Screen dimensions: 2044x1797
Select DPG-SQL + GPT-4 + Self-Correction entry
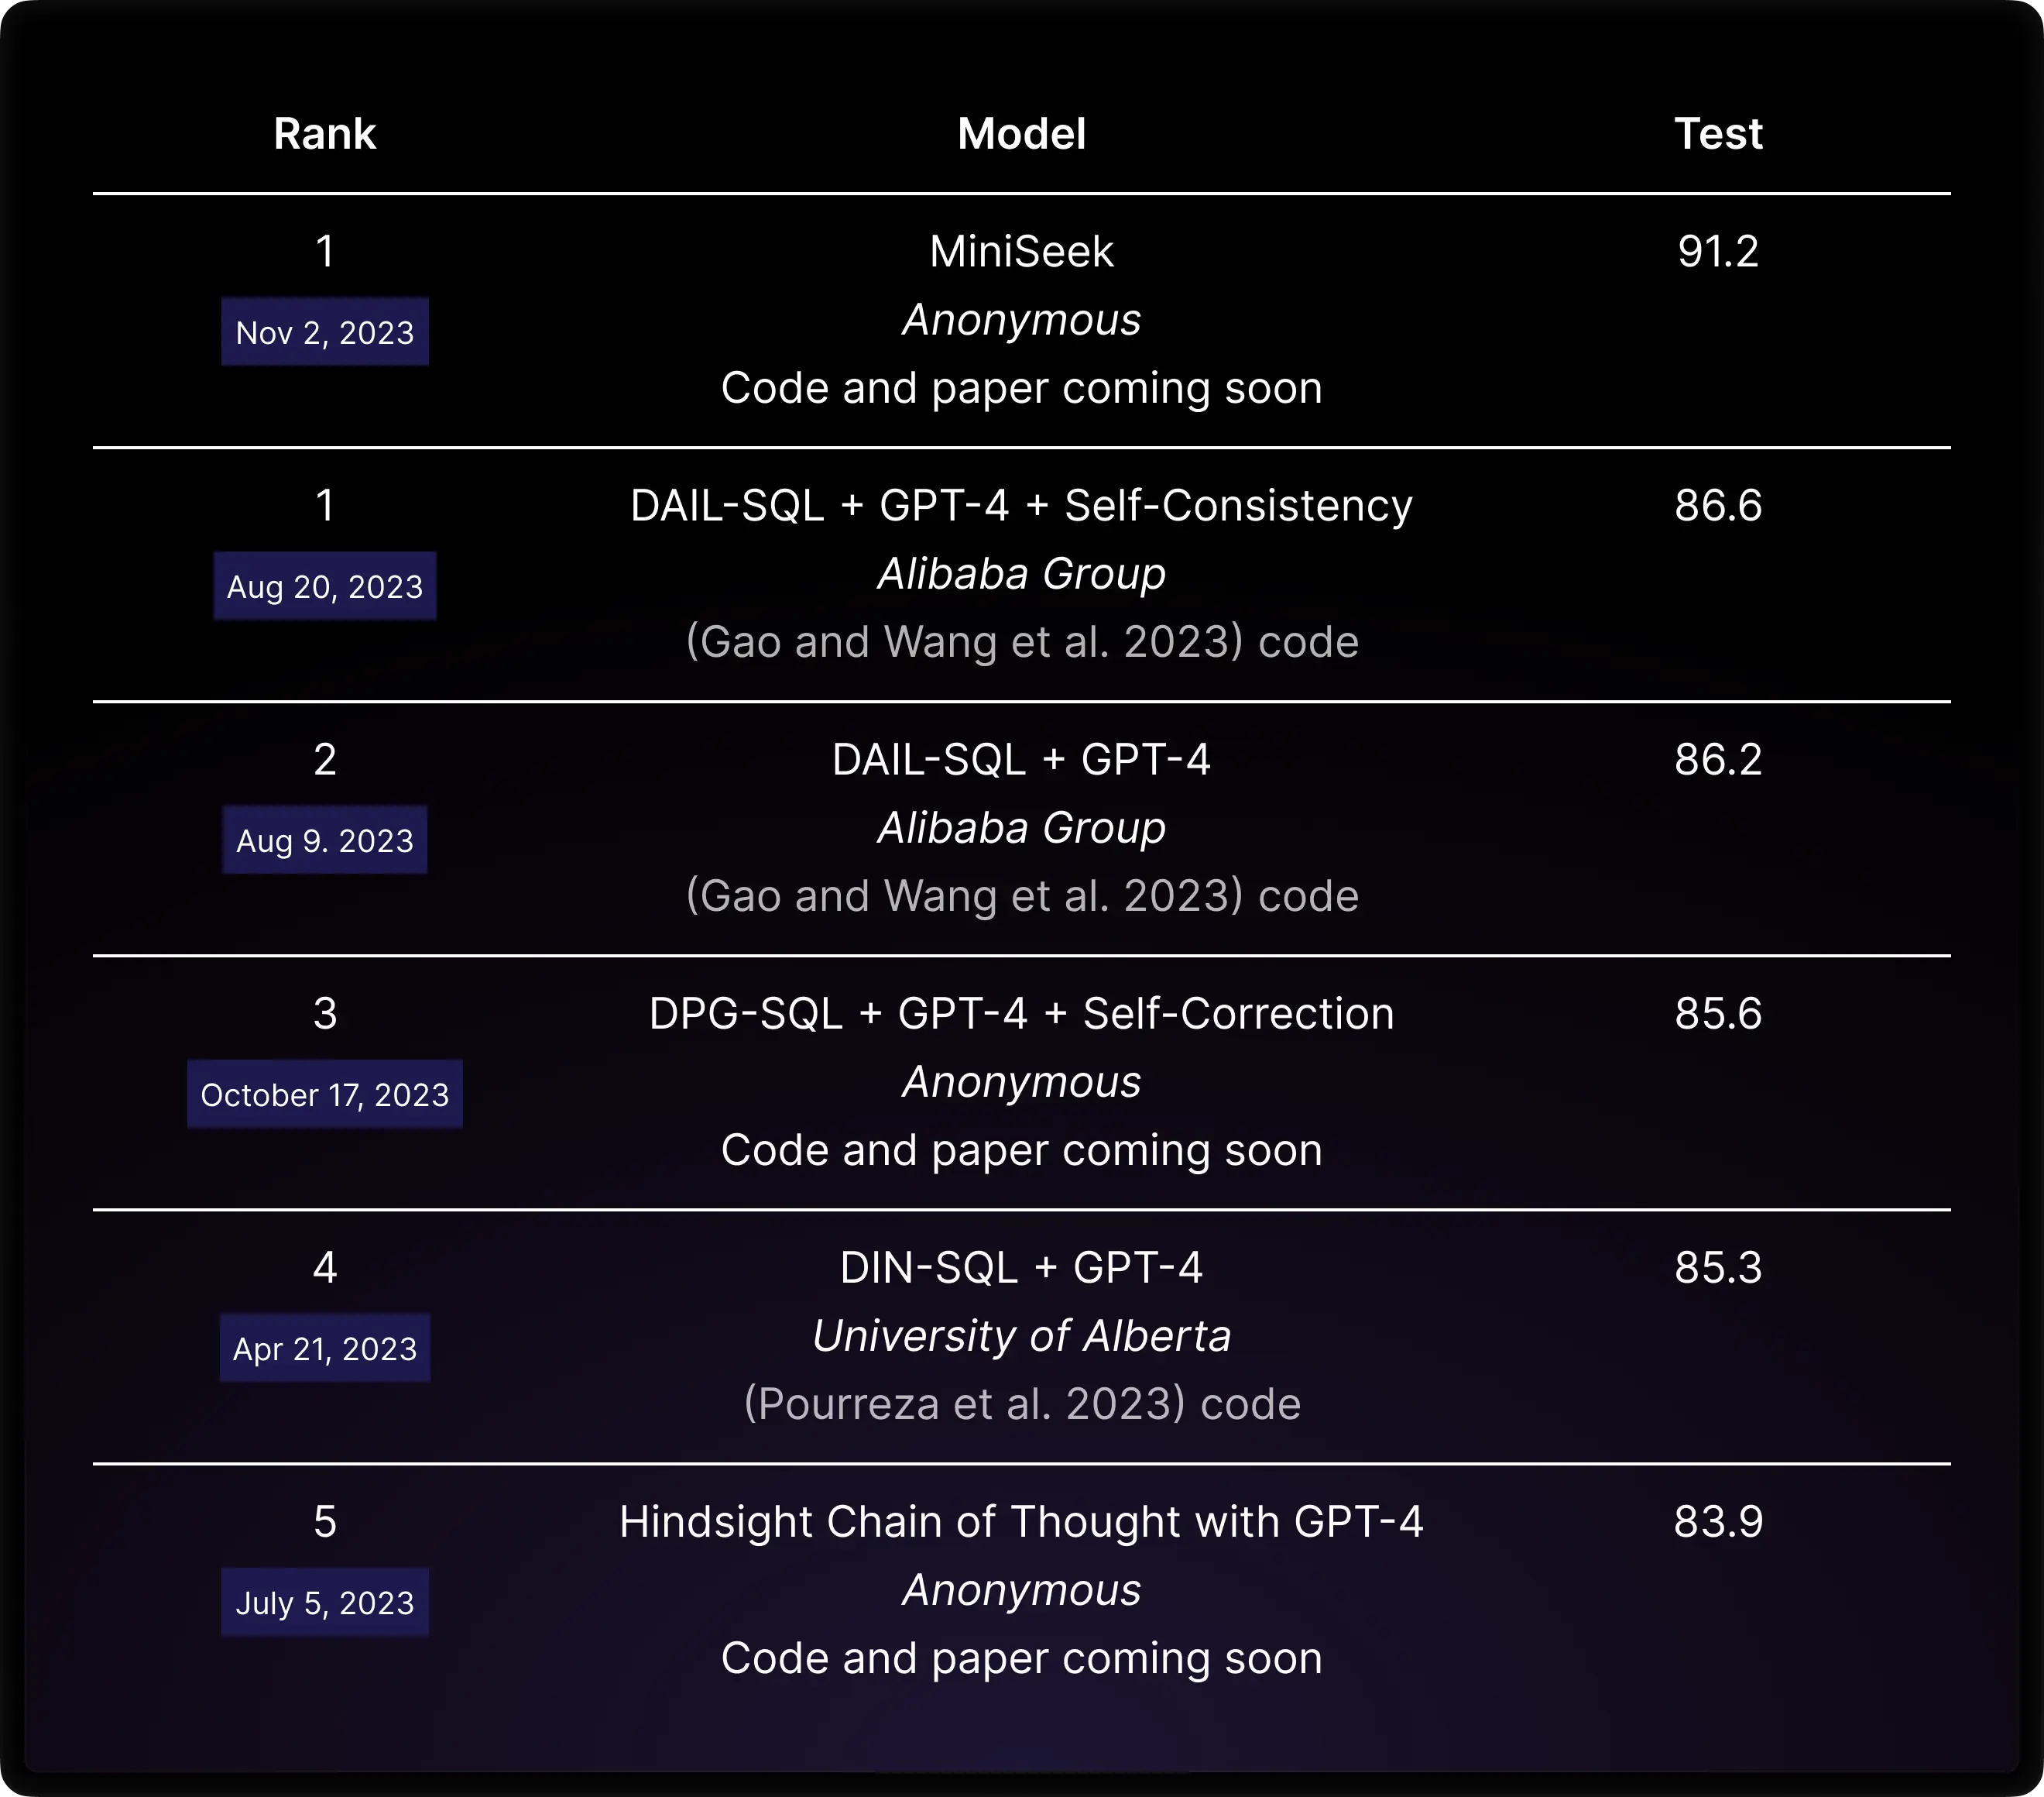[1021, 1014]
